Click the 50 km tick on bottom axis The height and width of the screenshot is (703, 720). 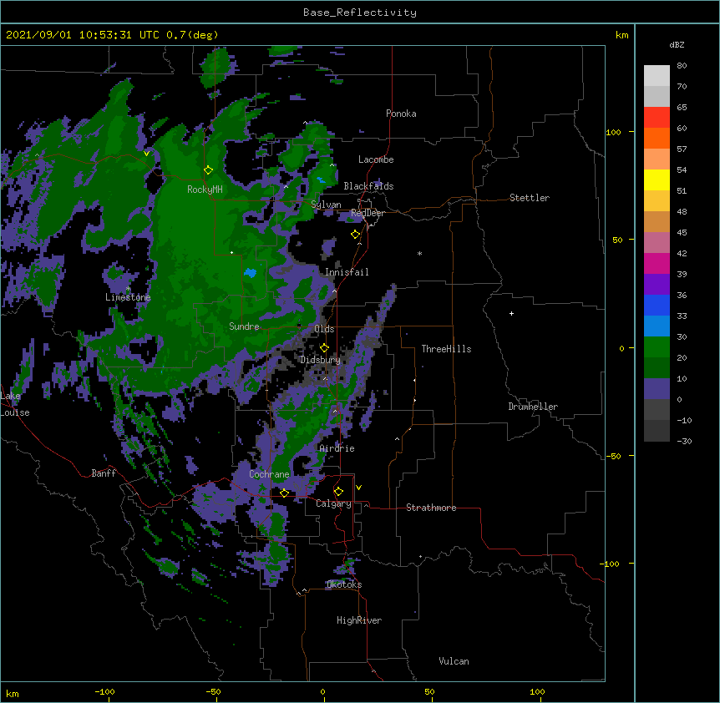click(429, 691)
